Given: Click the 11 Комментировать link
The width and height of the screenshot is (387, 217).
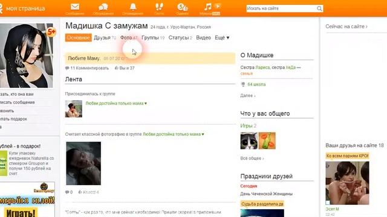Looking at the screenshot, I should (x=89, y=68).
